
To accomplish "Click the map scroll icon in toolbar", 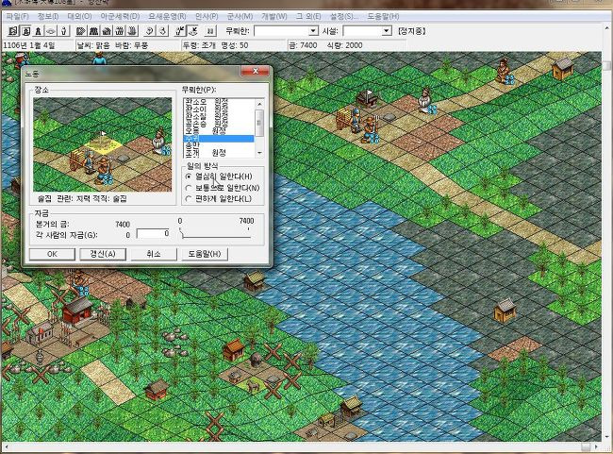I will [x=14, y=30].
